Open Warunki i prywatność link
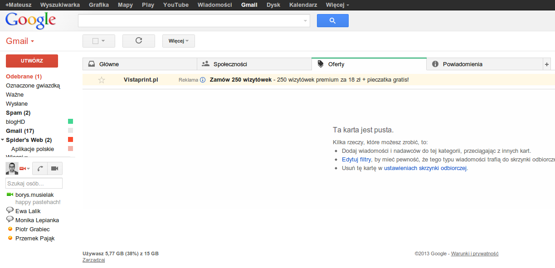The width and height of the screenshot is (555, 268). (x=475, y=254)
